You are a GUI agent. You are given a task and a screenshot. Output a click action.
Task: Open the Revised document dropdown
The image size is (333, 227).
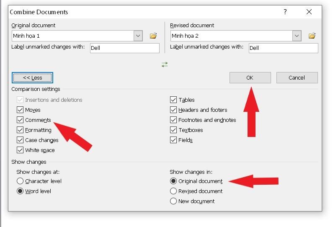(297, 36)
